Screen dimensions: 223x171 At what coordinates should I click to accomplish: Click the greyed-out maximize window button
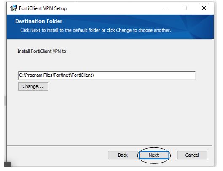coord(185,8)
